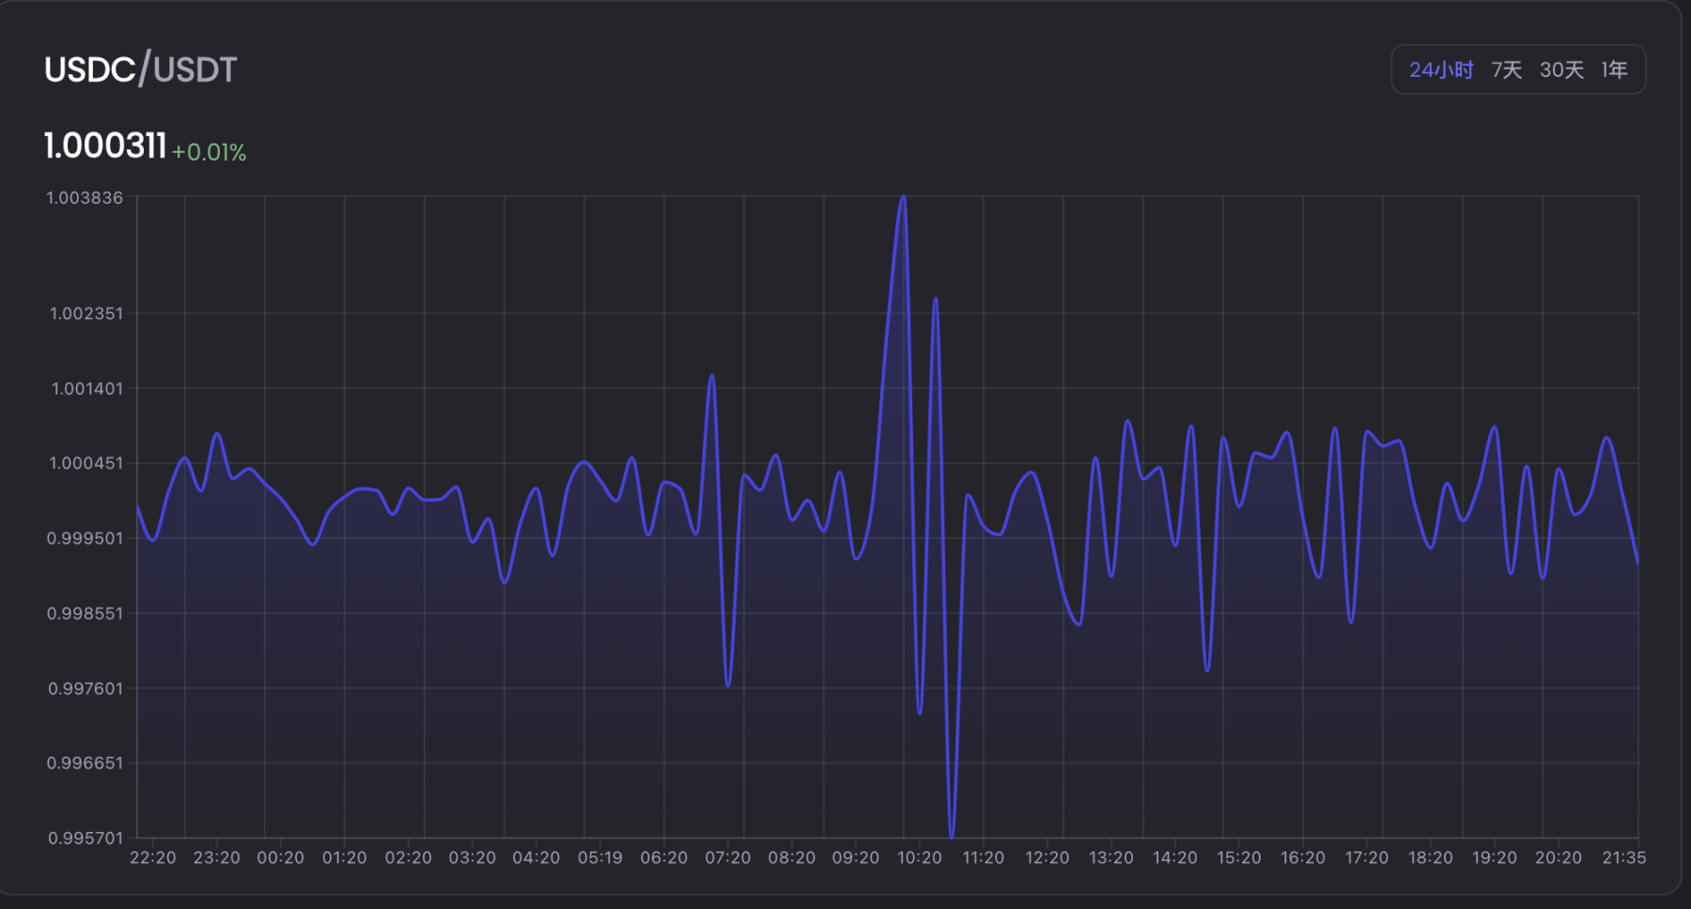Click the 21:35 time axis label
Screen dimensions: 1691x909
(1623, 858)
